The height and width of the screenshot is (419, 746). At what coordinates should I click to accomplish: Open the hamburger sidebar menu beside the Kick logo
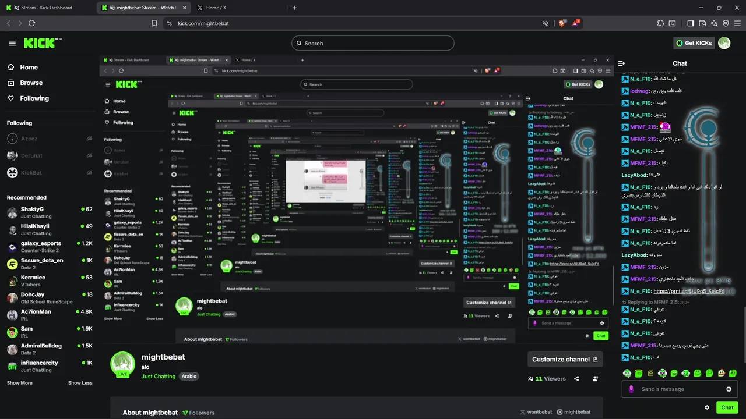[x=12, y=43]
